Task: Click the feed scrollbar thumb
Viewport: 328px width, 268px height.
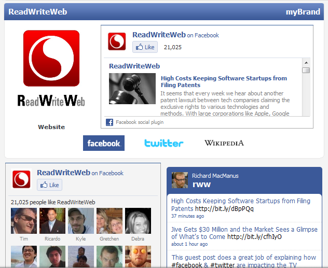Action: (x=306, y=70)
